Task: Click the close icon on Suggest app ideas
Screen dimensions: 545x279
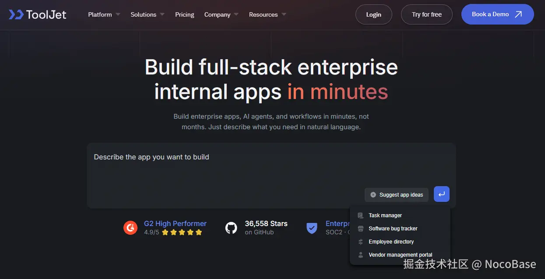Action: (373, 195)
